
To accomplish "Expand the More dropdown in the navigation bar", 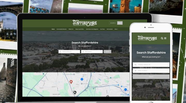I will point(116,29).
